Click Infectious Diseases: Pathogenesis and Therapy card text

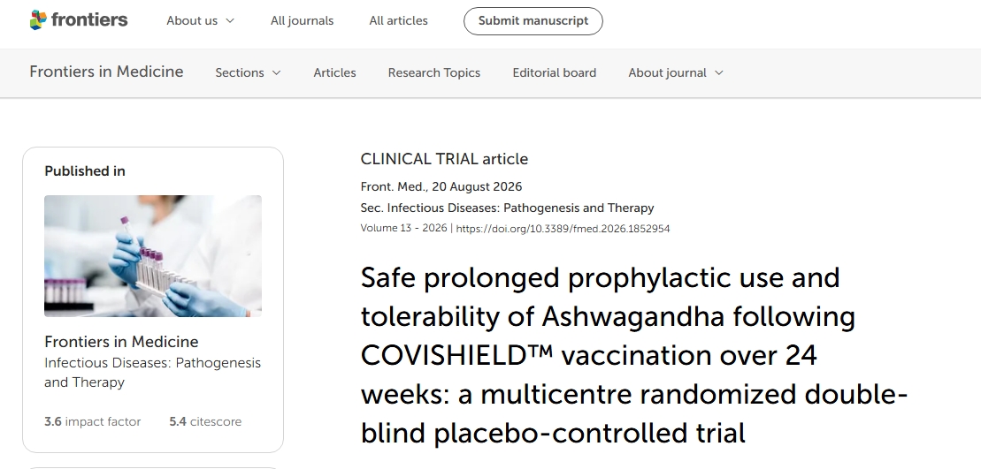pyautogui.click(x=153, y=372)
